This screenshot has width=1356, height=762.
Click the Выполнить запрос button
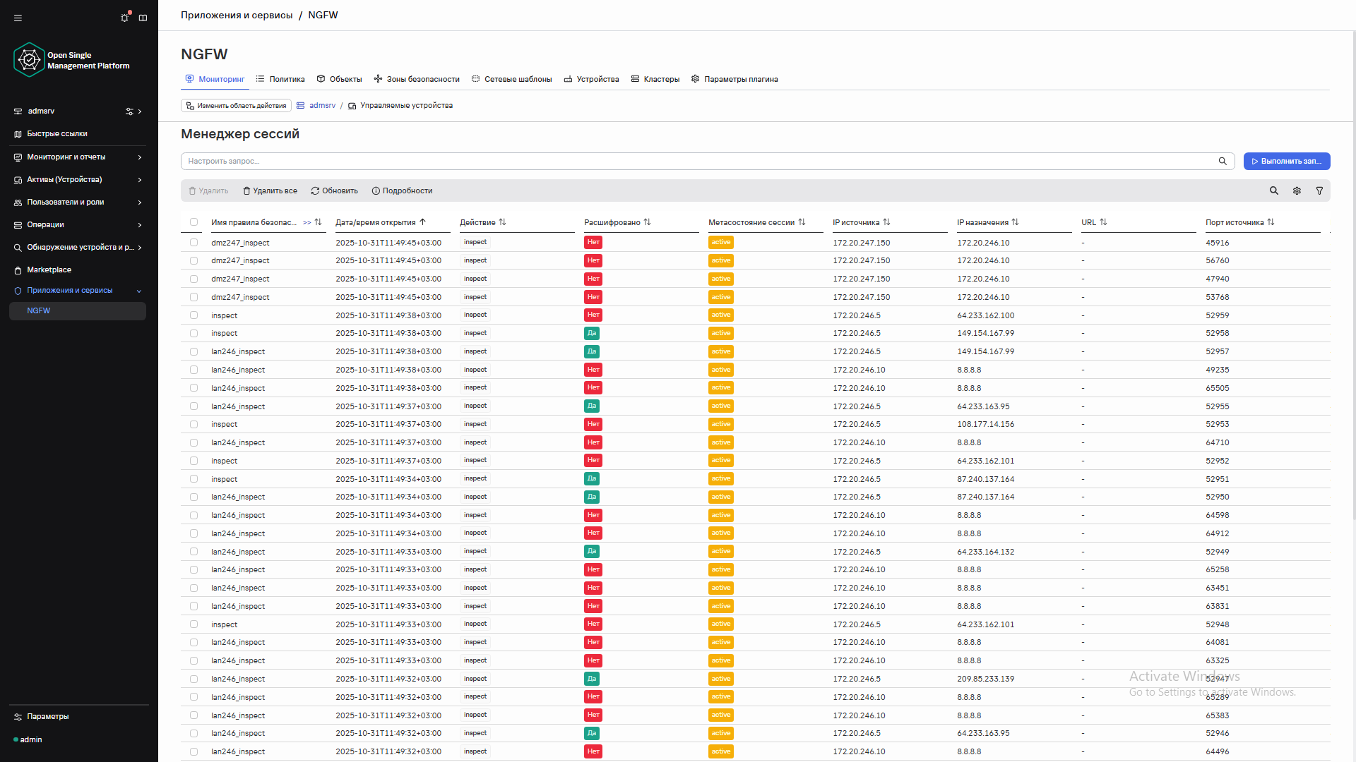point(1286,161)
